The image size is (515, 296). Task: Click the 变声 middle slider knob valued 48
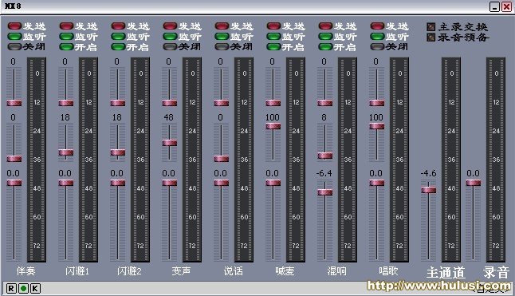(170, 143)
